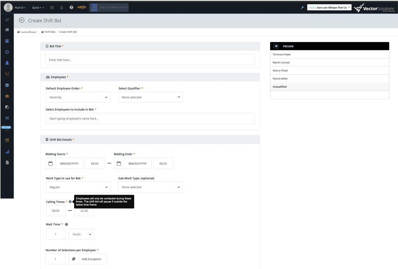Click Wait Time help question icon
This screenshot has height=269, width=398.
(67, 224)
